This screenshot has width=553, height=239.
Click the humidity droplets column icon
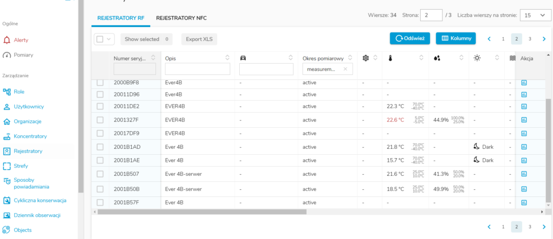click(x=436, y=58)
